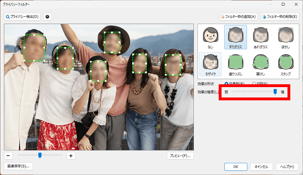Click プライバシー検出 detect button
The image size is (303, 175).
tap(22, 17)
